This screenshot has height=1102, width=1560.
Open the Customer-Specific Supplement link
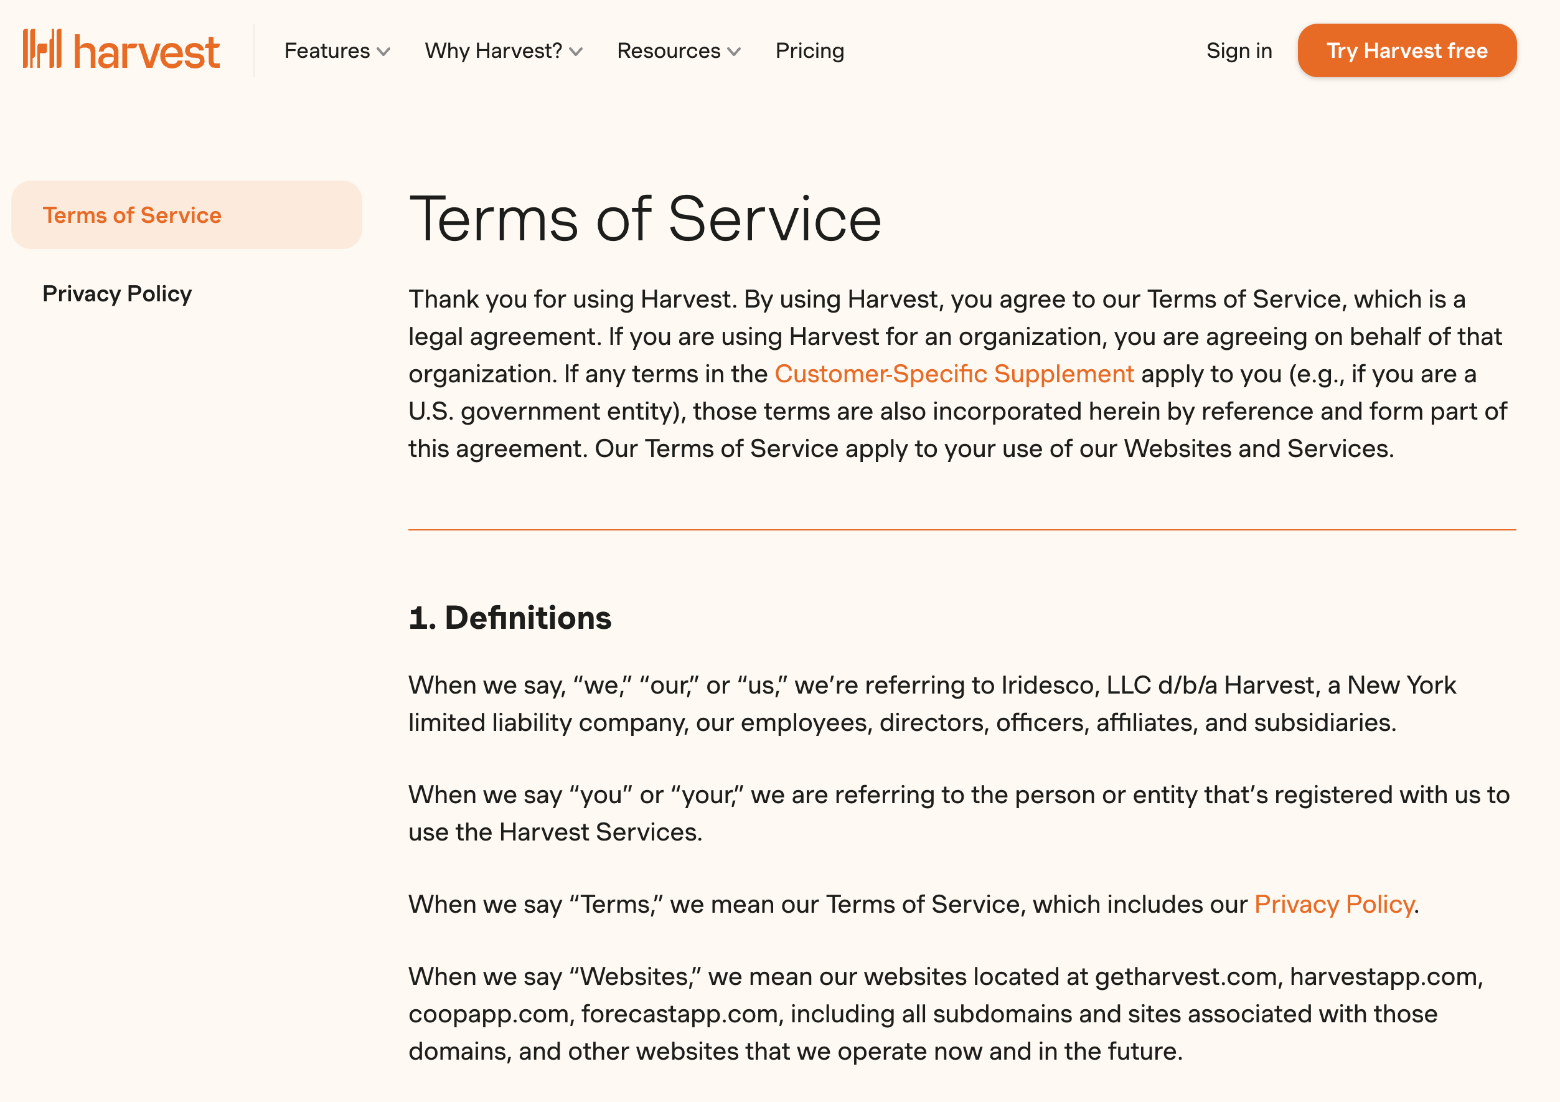point(954,374)
